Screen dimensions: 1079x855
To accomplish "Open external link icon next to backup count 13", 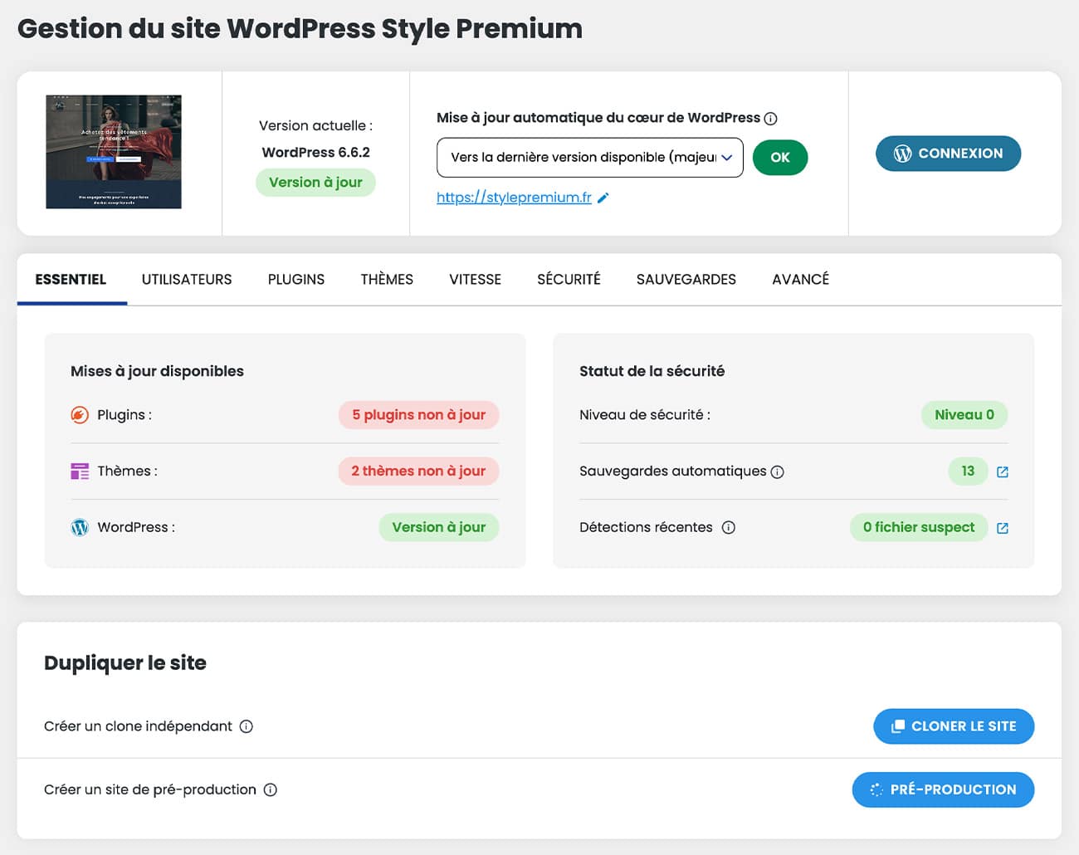I will [1003, 471].
